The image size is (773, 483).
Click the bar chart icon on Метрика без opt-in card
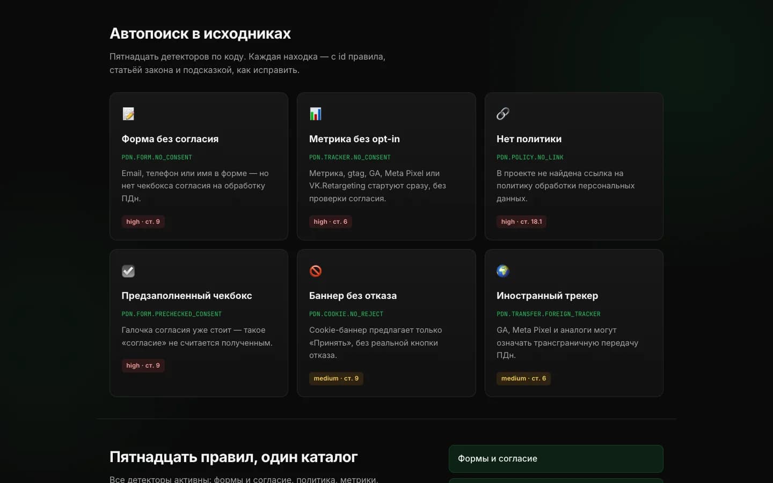[316, 114]
